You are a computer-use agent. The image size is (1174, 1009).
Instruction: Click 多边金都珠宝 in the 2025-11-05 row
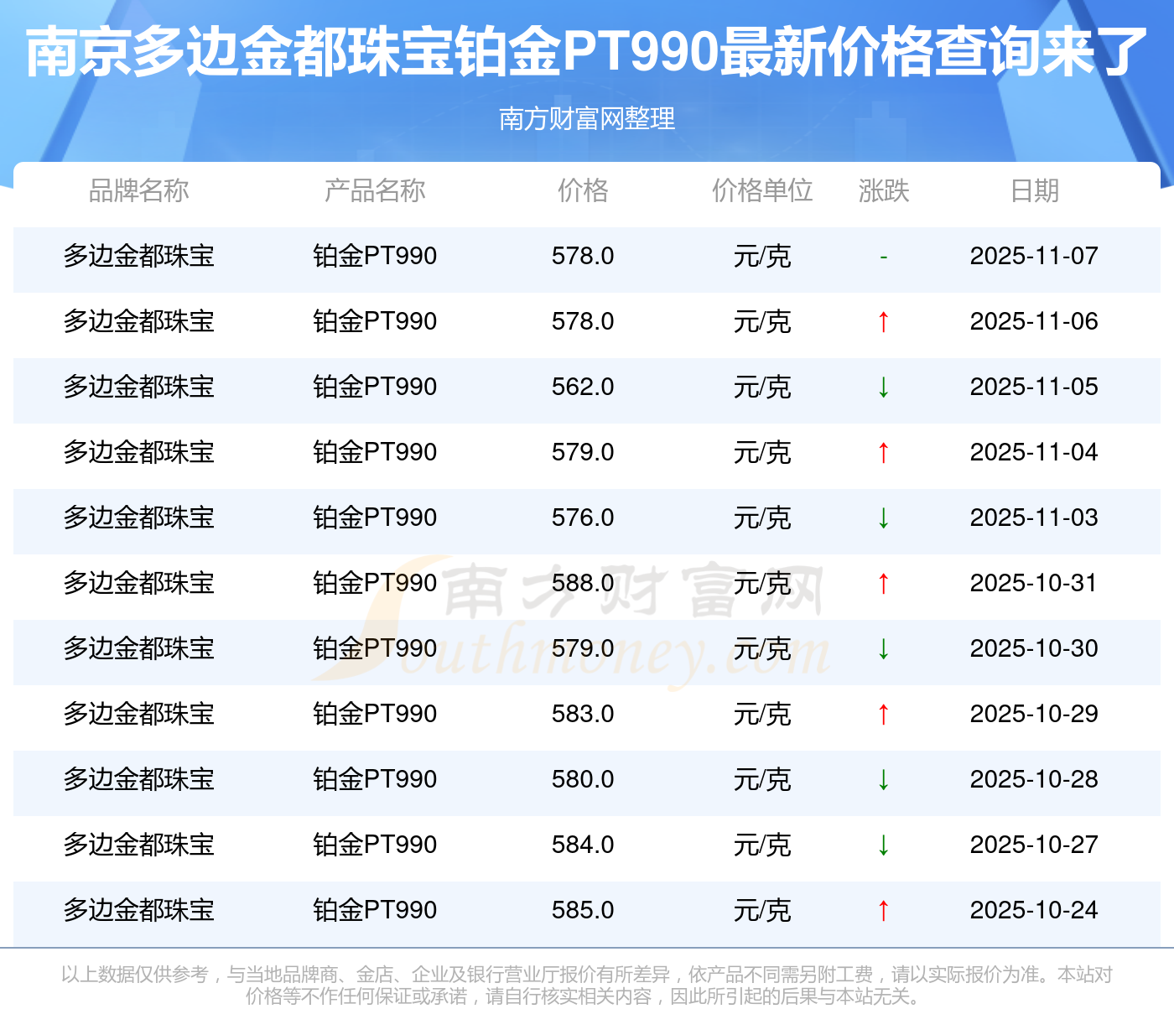(139, 387)
